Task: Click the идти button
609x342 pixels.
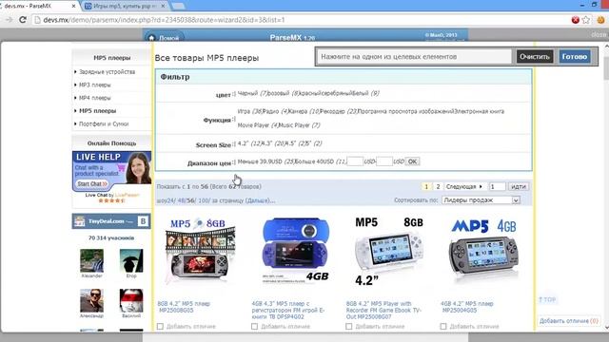Action: (x=518, y=187)
